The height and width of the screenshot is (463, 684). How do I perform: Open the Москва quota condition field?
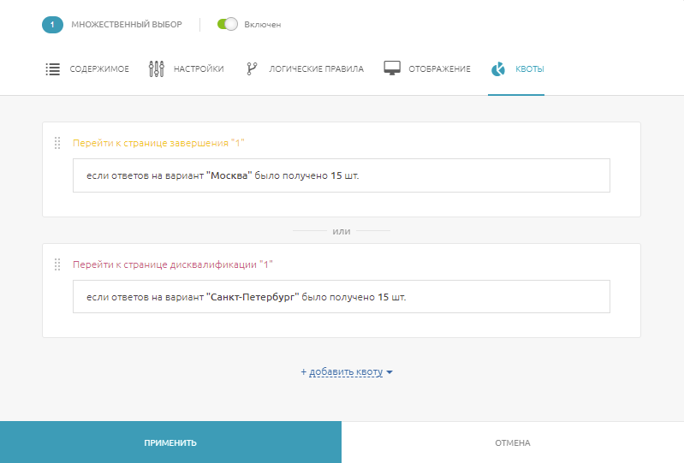[x=341, y=175]
